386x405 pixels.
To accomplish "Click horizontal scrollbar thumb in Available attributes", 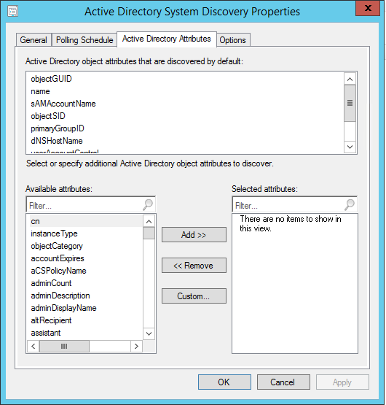I will (x=64, y=346).
